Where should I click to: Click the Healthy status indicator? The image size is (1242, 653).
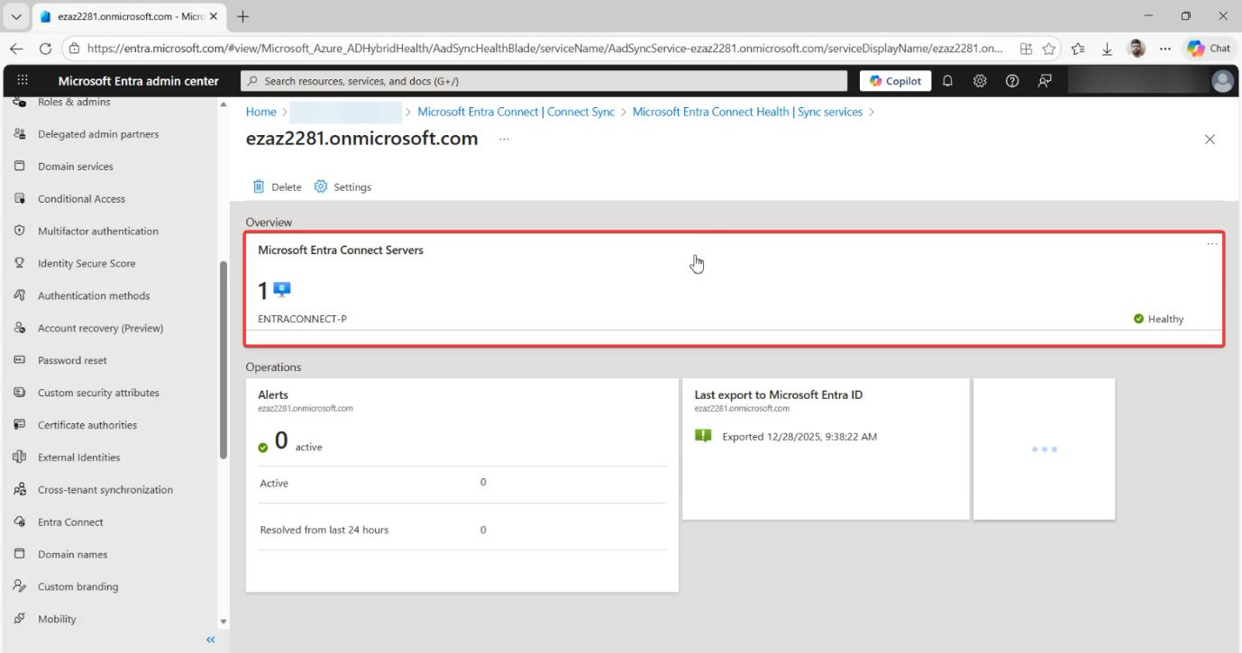(x=1159, y=319)
